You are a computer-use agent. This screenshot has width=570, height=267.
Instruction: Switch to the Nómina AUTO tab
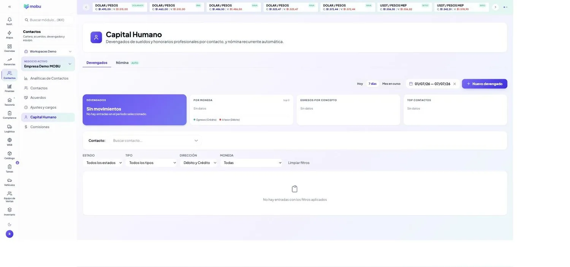(x=127, y=62)
